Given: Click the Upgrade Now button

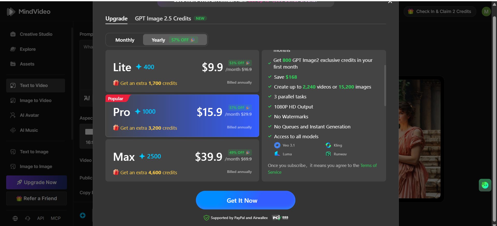Looking at the screenshot, I should click(x=37, y=182).
